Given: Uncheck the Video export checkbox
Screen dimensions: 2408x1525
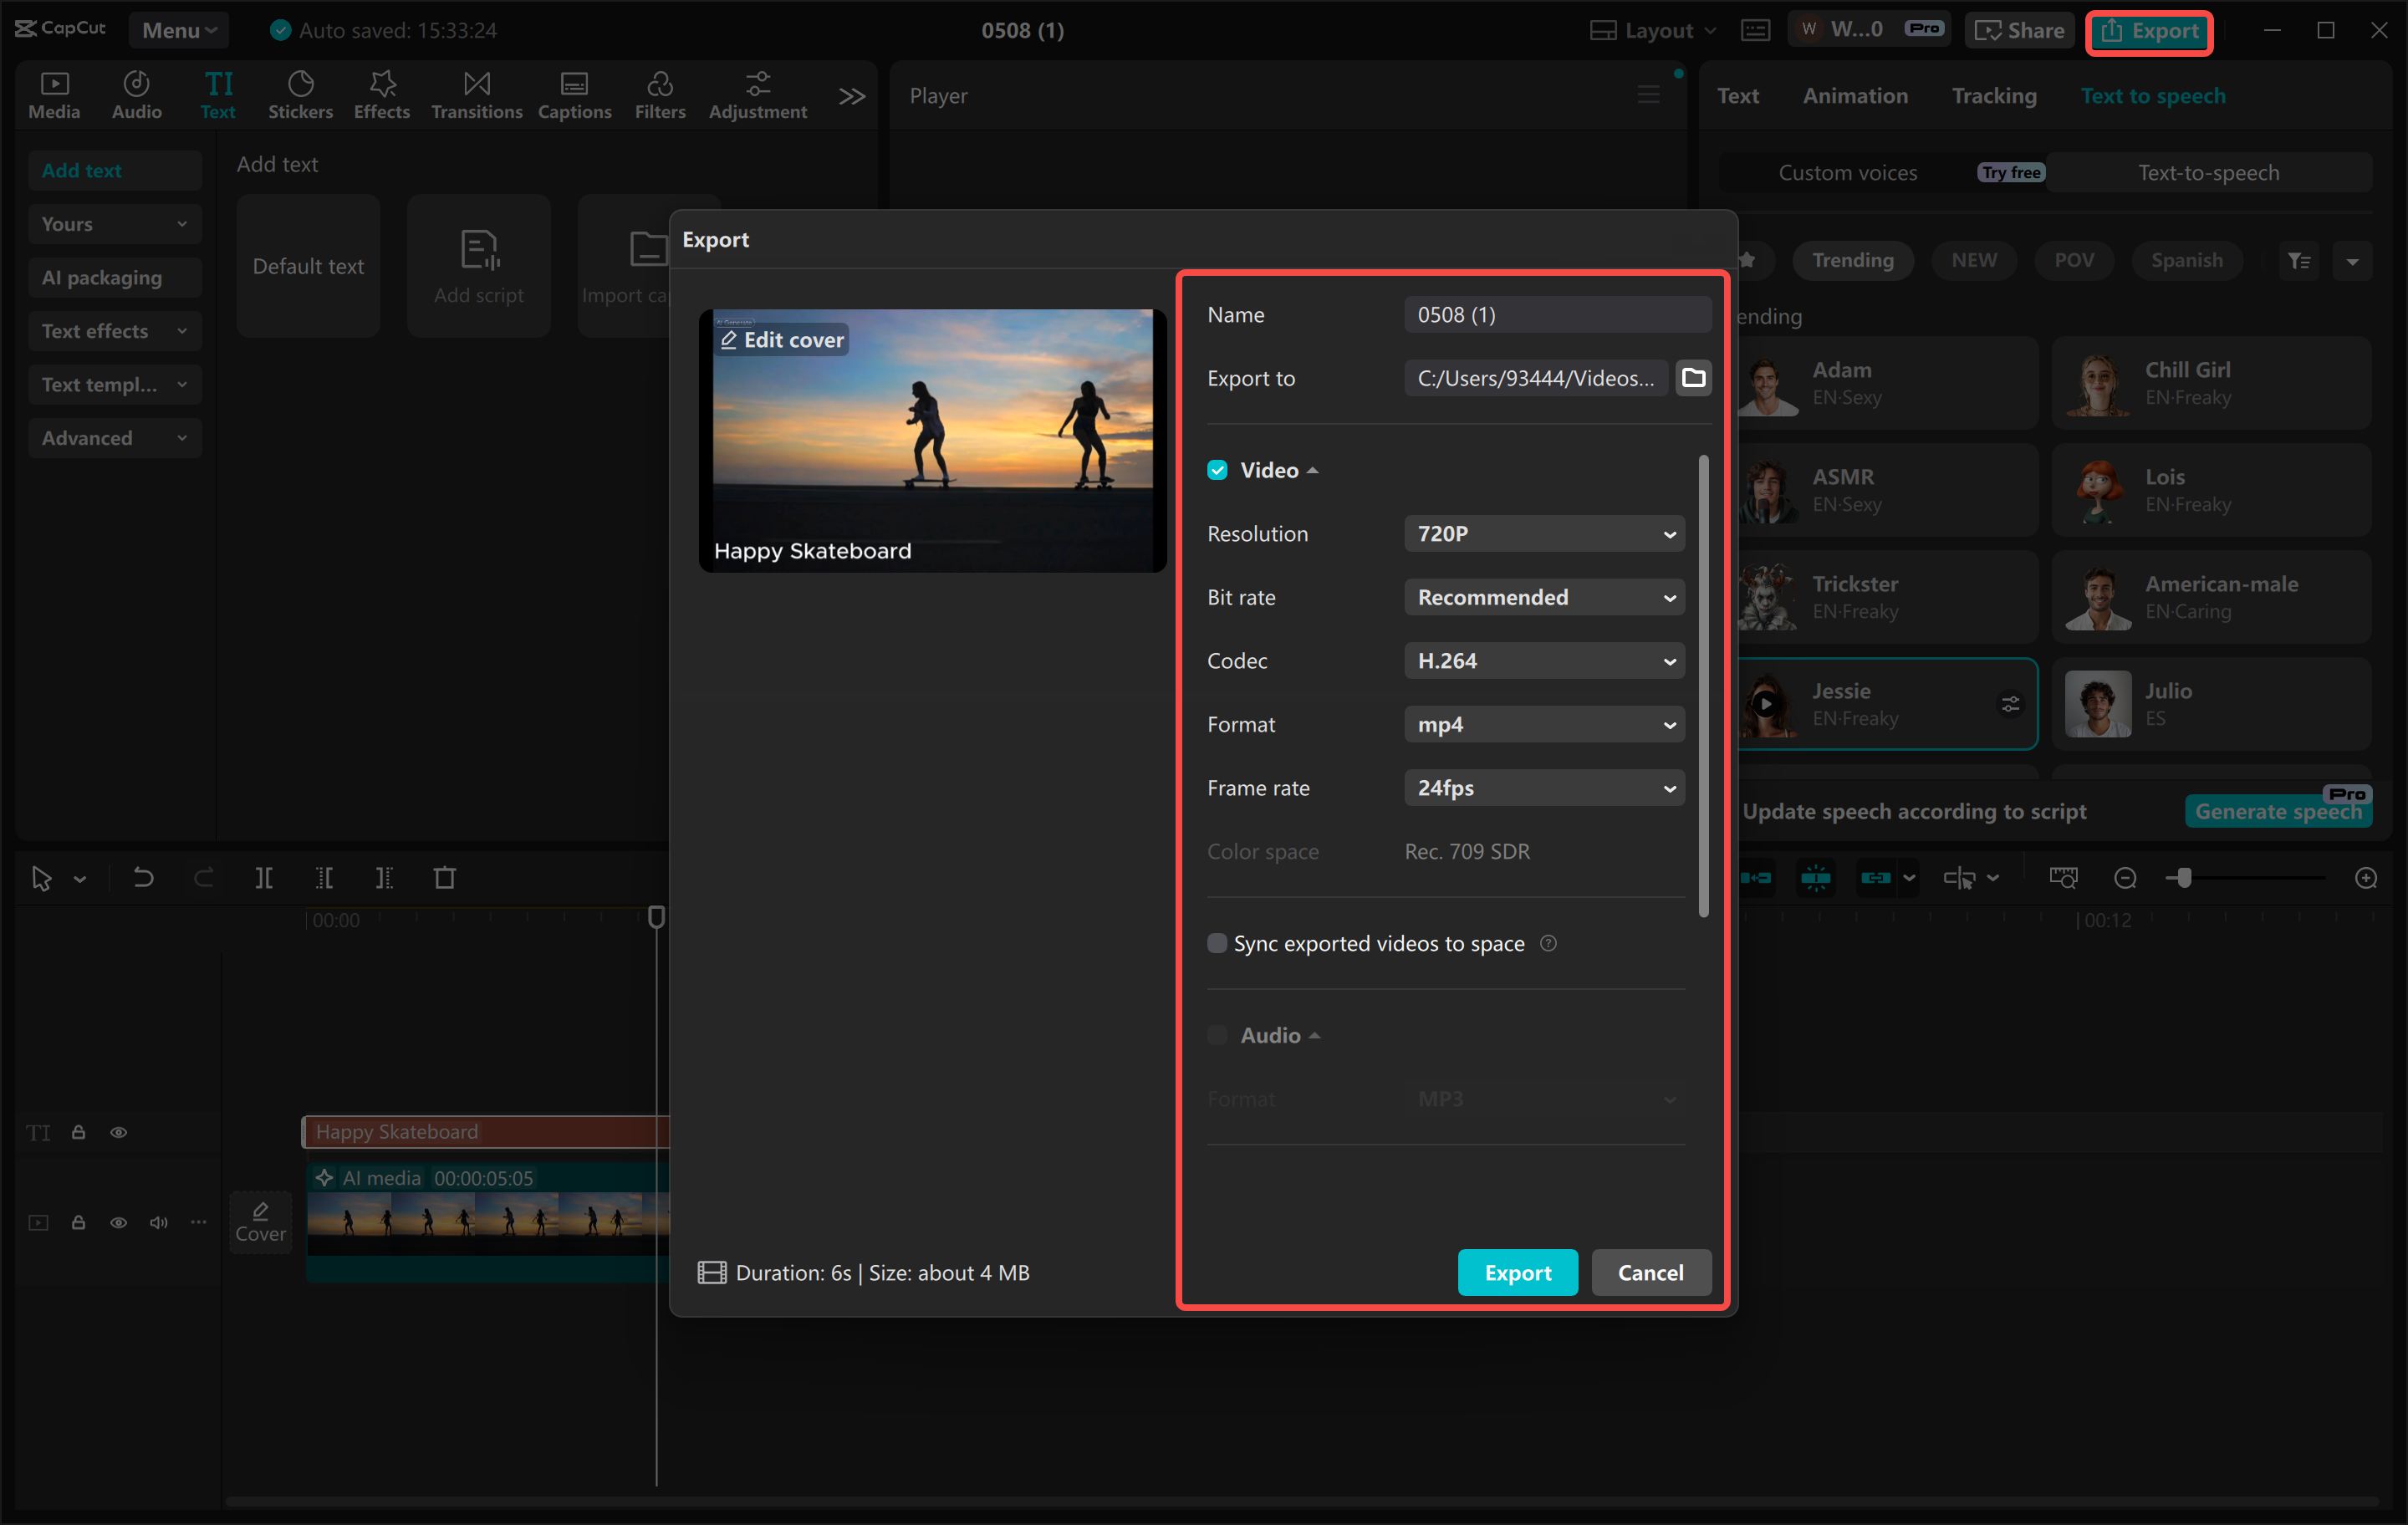Looking at the screenshot, I should (1217, 469).
